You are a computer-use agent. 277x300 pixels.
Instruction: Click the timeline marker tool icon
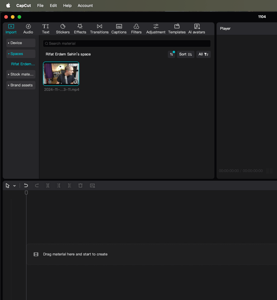click(92, 185)
